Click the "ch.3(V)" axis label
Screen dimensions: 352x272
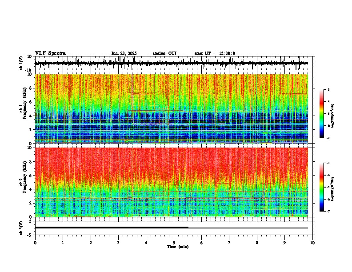click(21, 228)
